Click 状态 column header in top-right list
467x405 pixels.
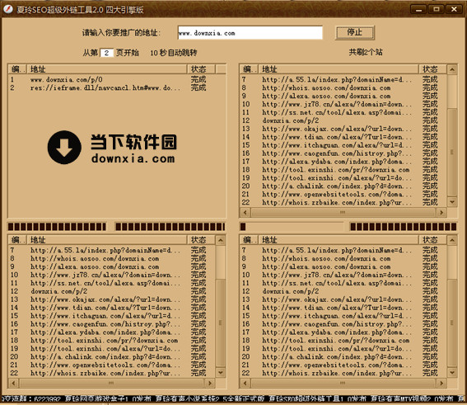tap(432, 69)
